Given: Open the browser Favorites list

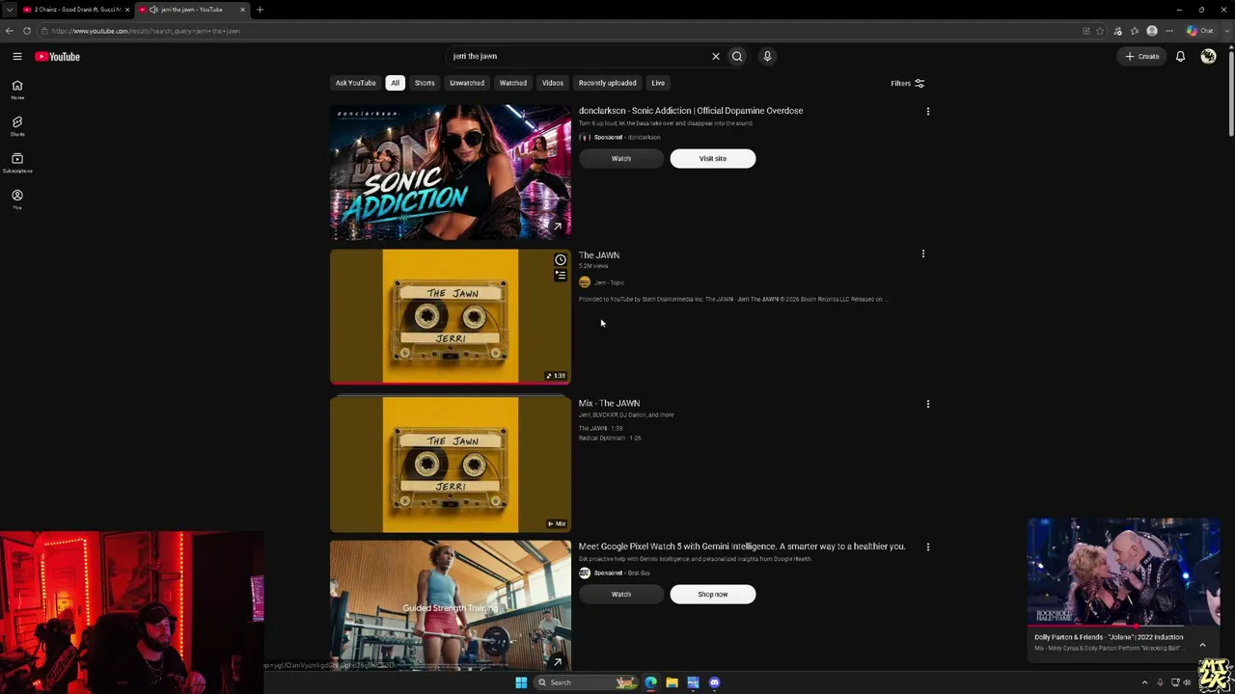Looking at the screenshot, I should [1135, 31].
